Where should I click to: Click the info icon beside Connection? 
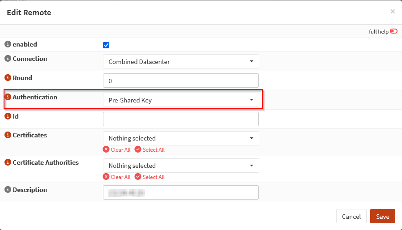(8, 59)
